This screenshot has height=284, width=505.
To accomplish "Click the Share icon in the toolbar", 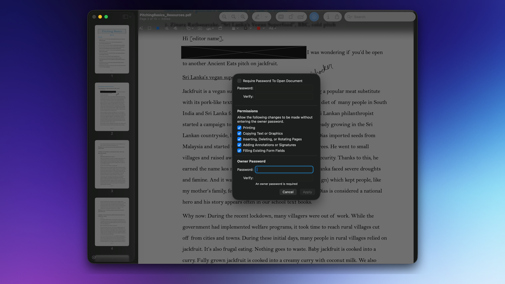I will coord(337,17).
